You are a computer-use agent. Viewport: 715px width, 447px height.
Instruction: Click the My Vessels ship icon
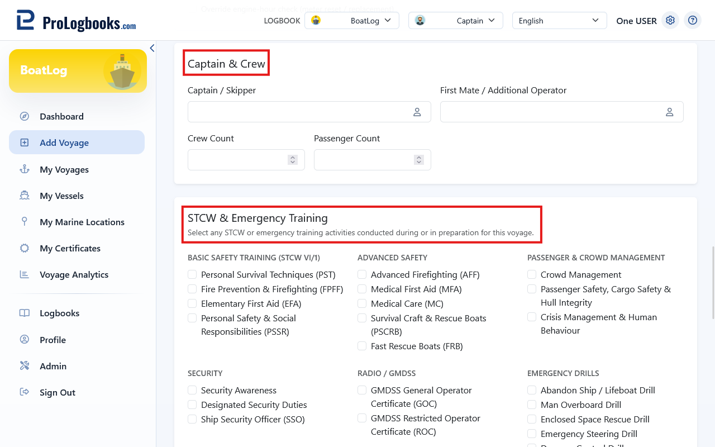[25, 196]
